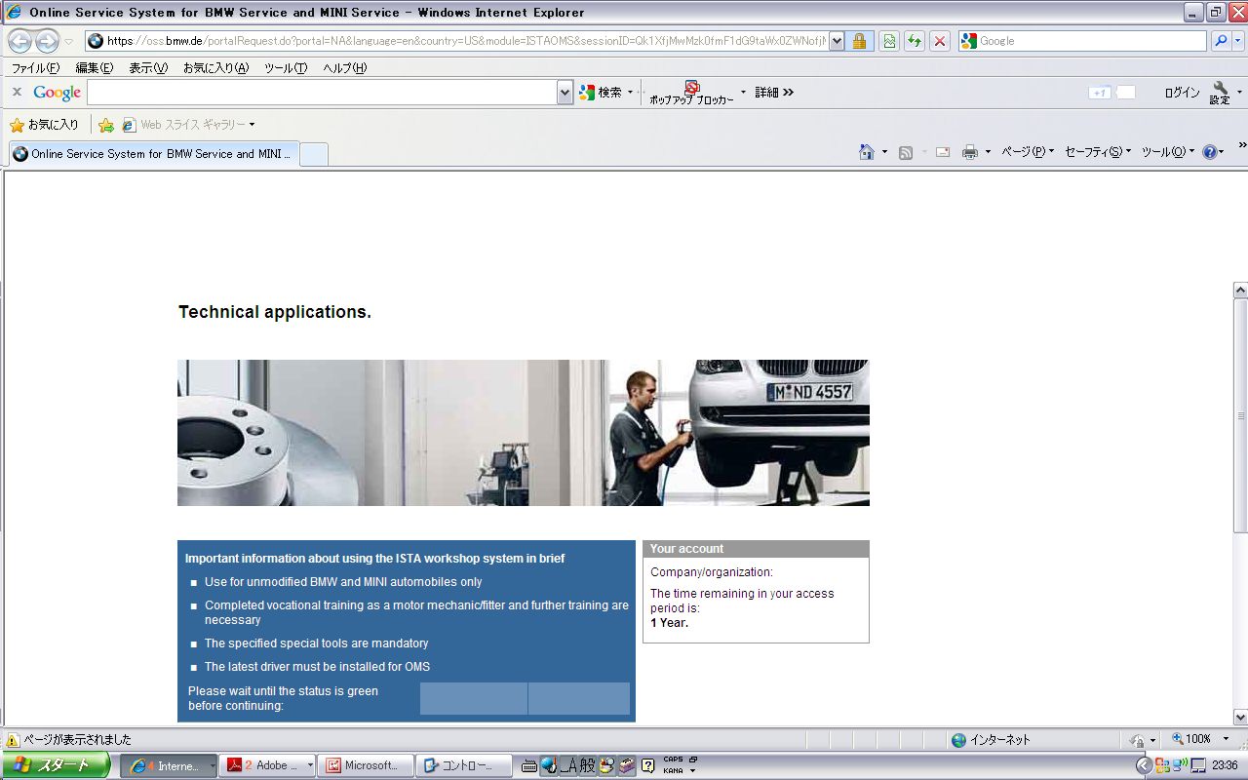Show hidden system tray icons arrow
Viewport: 1248px width, 780px height.
(1145, 765)
